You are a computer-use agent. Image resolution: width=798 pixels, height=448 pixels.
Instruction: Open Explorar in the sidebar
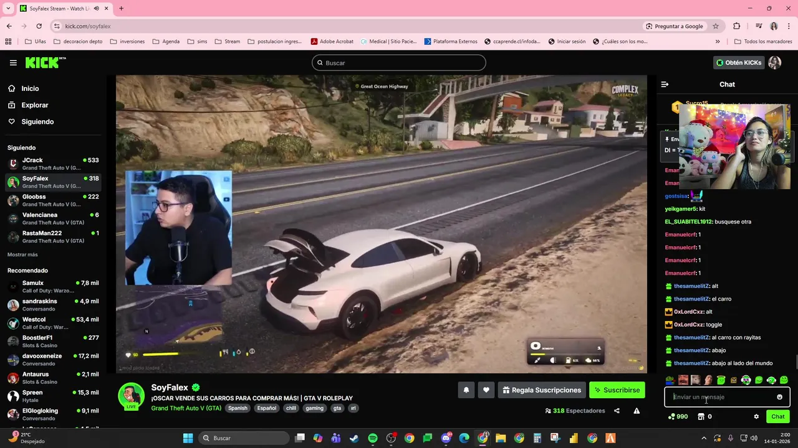[34, 105]
